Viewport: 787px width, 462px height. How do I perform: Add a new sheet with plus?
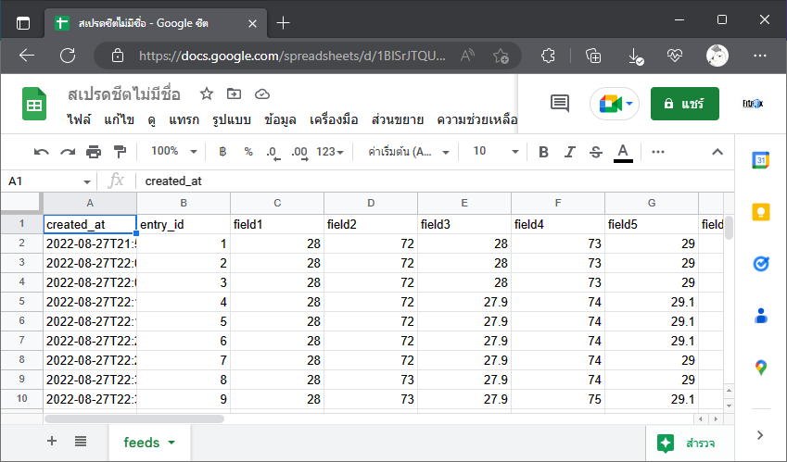pos(52,441)
